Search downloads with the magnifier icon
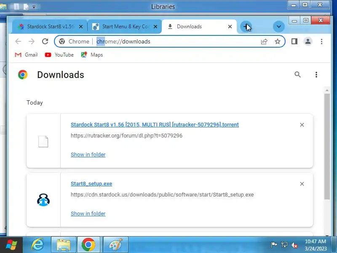Screen dimensions: 337x253 297,75
